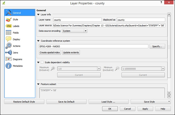Select the Style paintbrush icon
The width and height of the screenshot is (175, 115).
8,20
